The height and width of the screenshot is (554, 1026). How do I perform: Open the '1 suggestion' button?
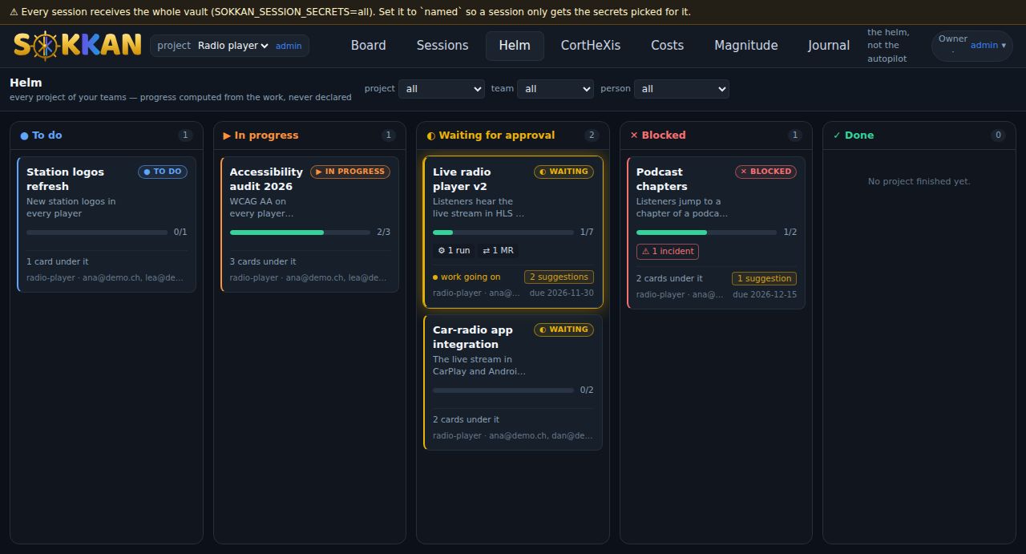[764, 278]
